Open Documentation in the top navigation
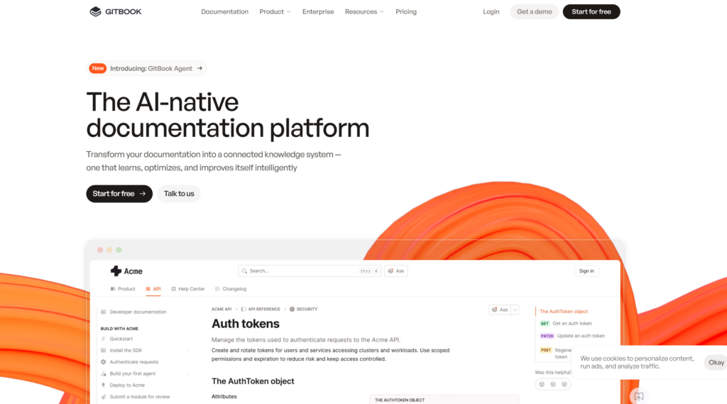The image size is (727, 404). (225, 11)
